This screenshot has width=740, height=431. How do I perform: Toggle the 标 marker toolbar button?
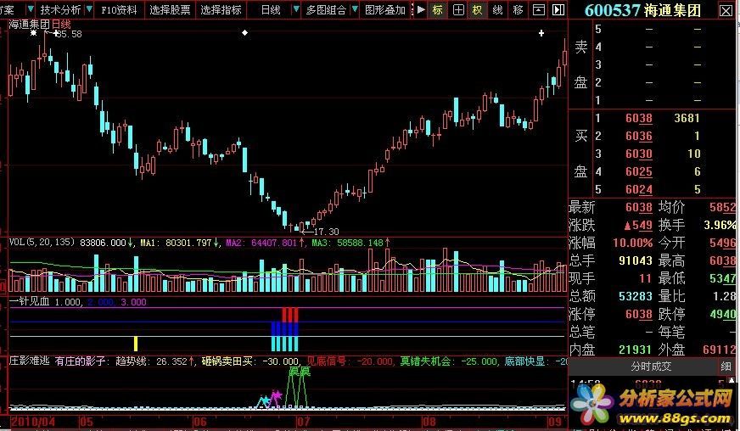click(438, 9)
